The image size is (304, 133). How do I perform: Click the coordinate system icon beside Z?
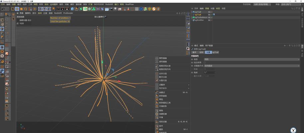pos(53,9)
